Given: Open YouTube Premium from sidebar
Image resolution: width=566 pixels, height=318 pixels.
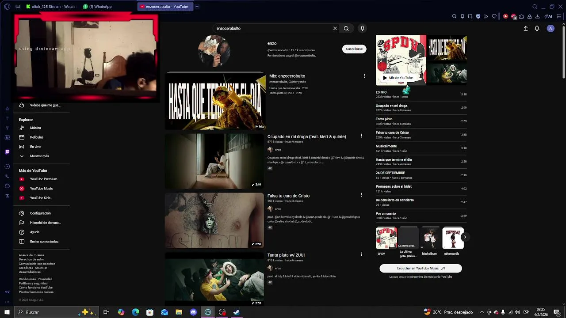Looking at the screenshot, I should (42, 179).
